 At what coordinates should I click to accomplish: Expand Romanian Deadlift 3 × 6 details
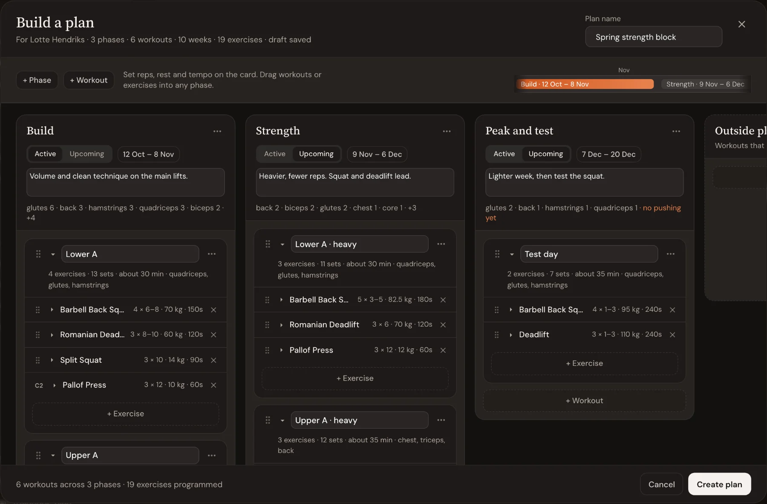[x=281, y=325]
